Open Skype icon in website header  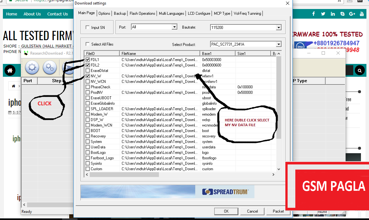coord(342,14)
